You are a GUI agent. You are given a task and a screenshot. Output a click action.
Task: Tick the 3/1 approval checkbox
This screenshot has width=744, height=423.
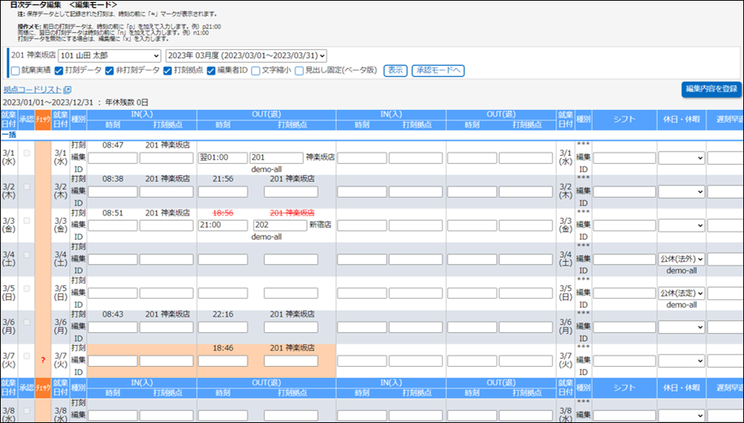point(28,153)
